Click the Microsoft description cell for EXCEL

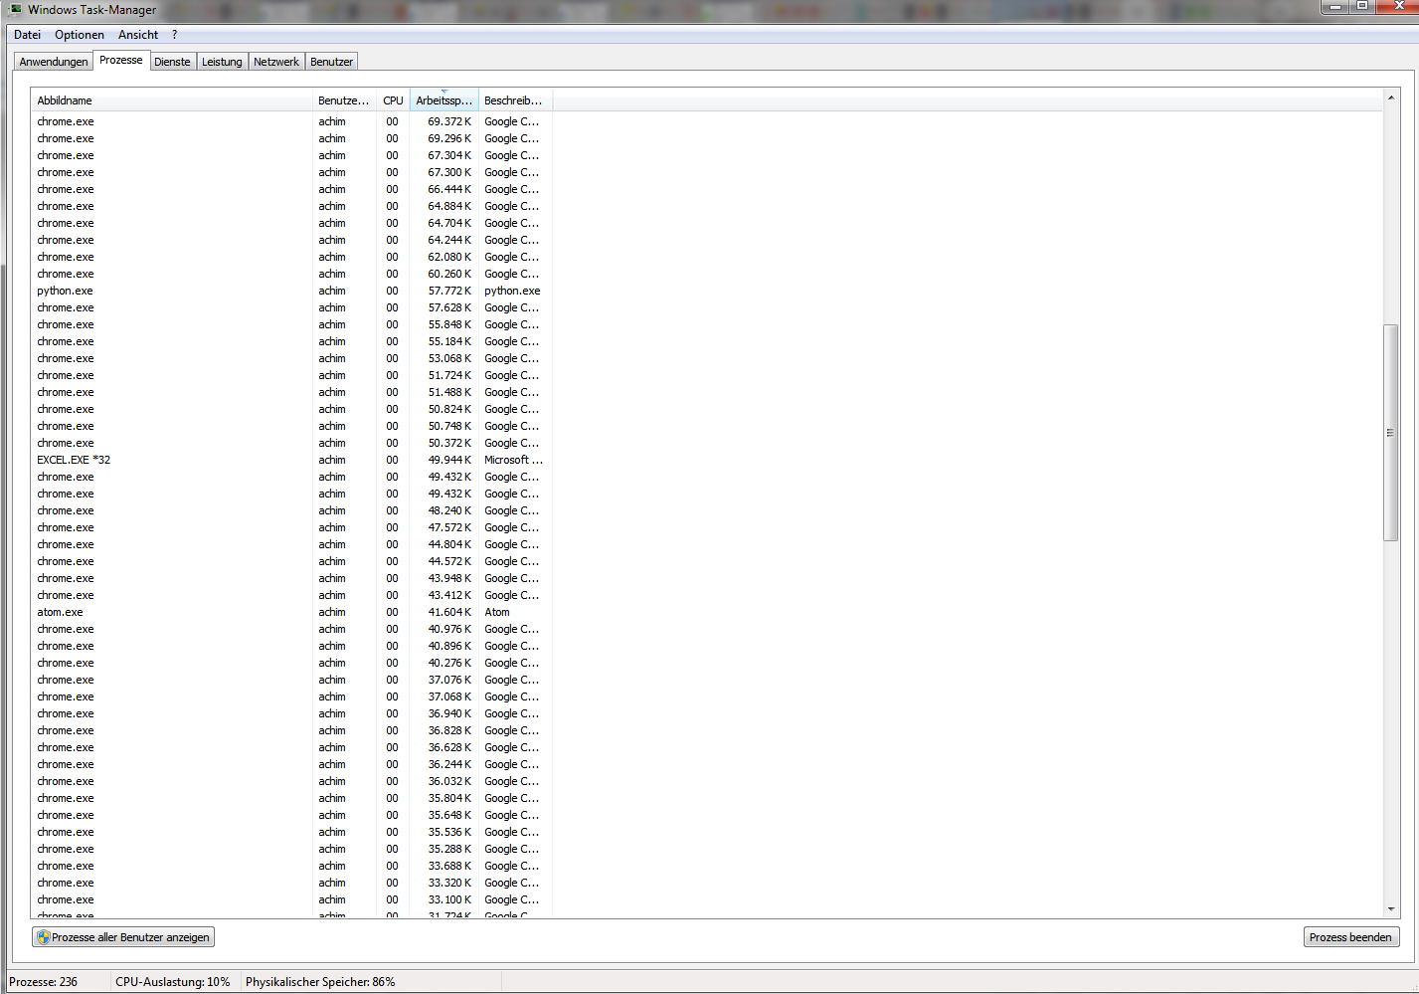[513, 460]
